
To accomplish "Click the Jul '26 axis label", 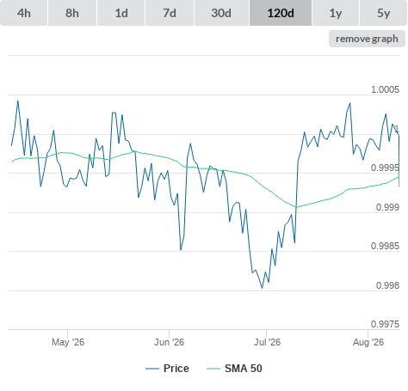I will [x=267, y=342].
